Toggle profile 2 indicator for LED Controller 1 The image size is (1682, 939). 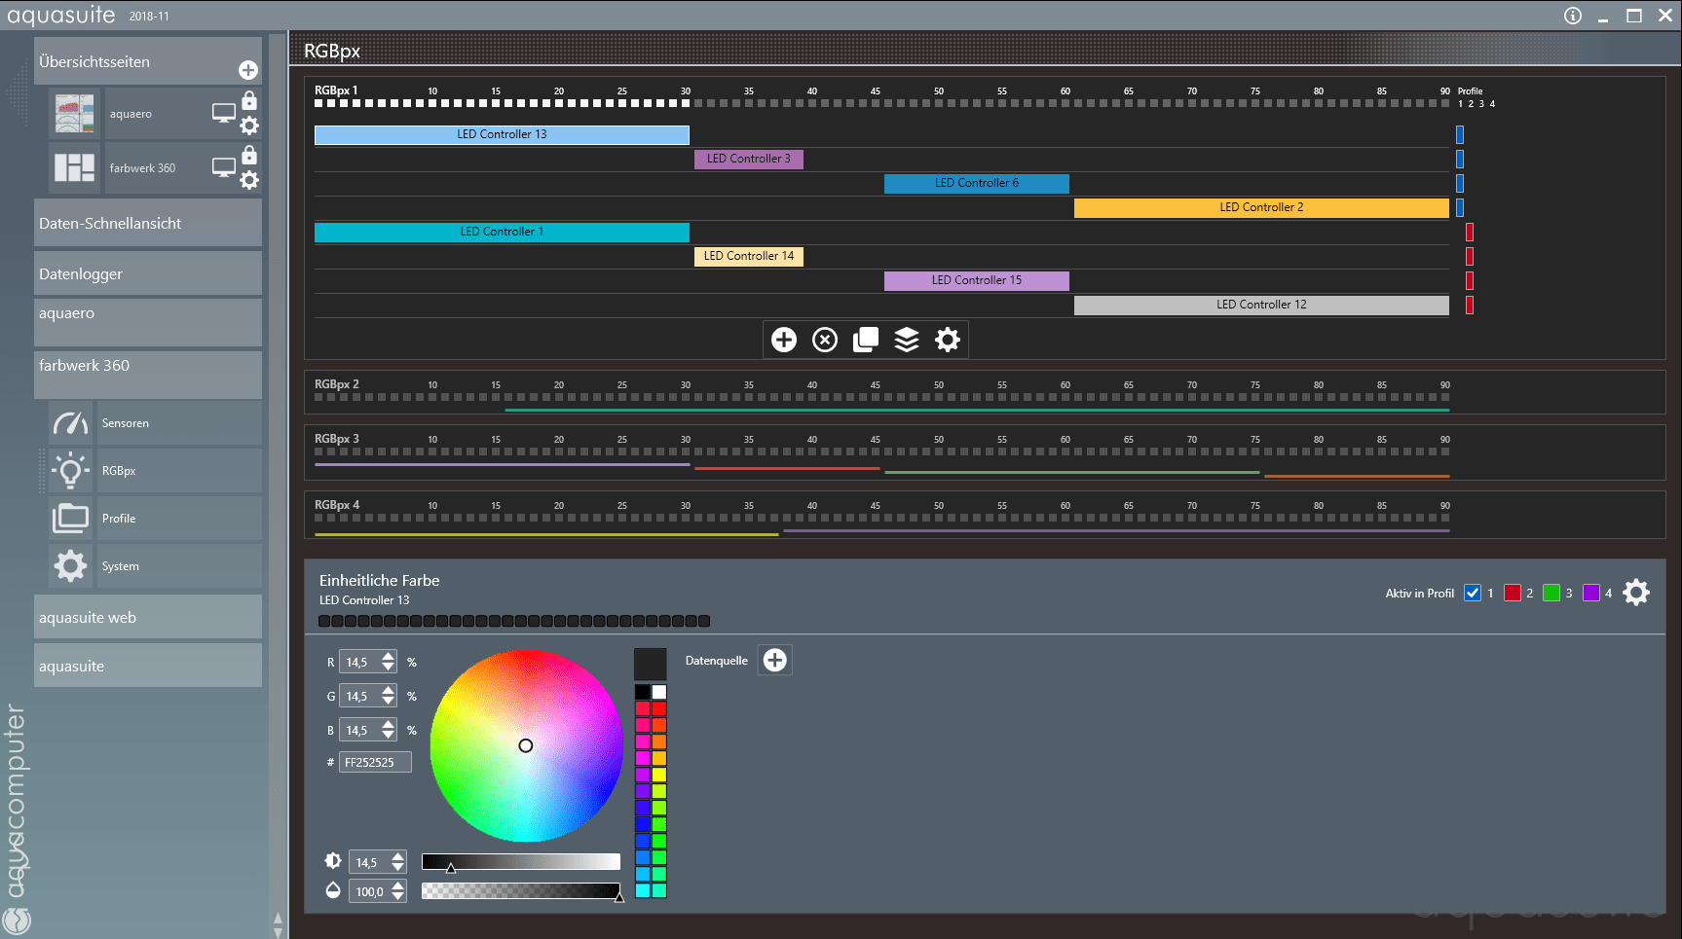1470,232
